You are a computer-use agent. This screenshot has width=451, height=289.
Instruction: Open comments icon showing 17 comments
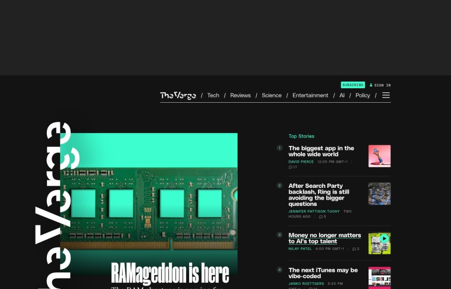[x=293, y=167]
